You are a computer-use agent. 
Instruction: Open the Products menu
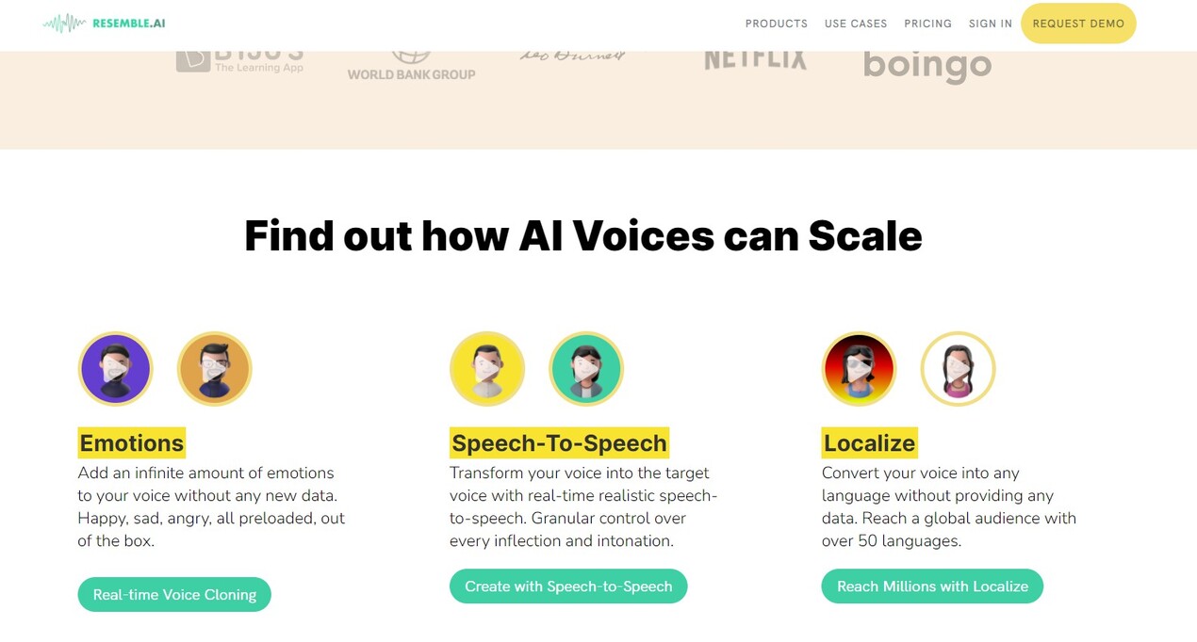pyautogui.click(x=777, y=24)
